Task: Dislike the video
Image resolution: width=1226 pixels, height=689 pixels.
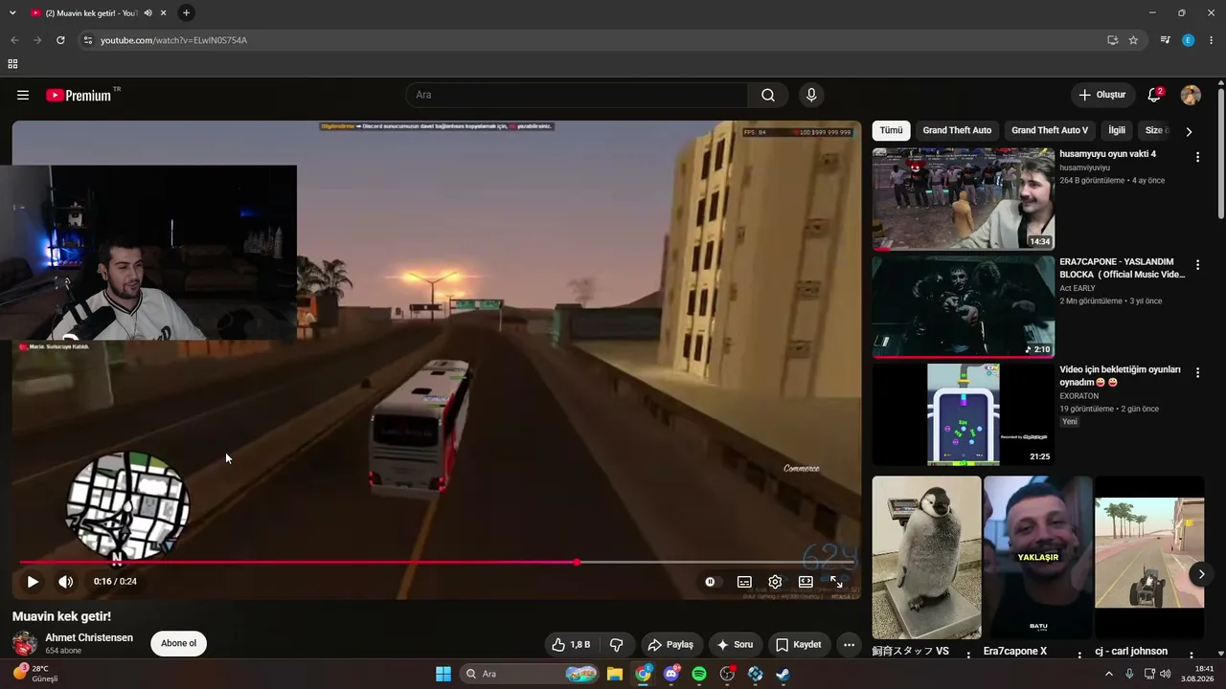Action: [x=616, y=644]
